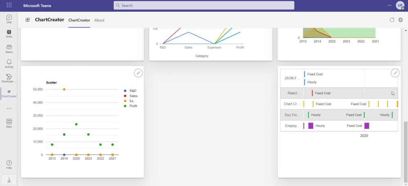Open the Developer Portal app
The width and height of the screenshot is (408, 186).
tap(9, 78)
